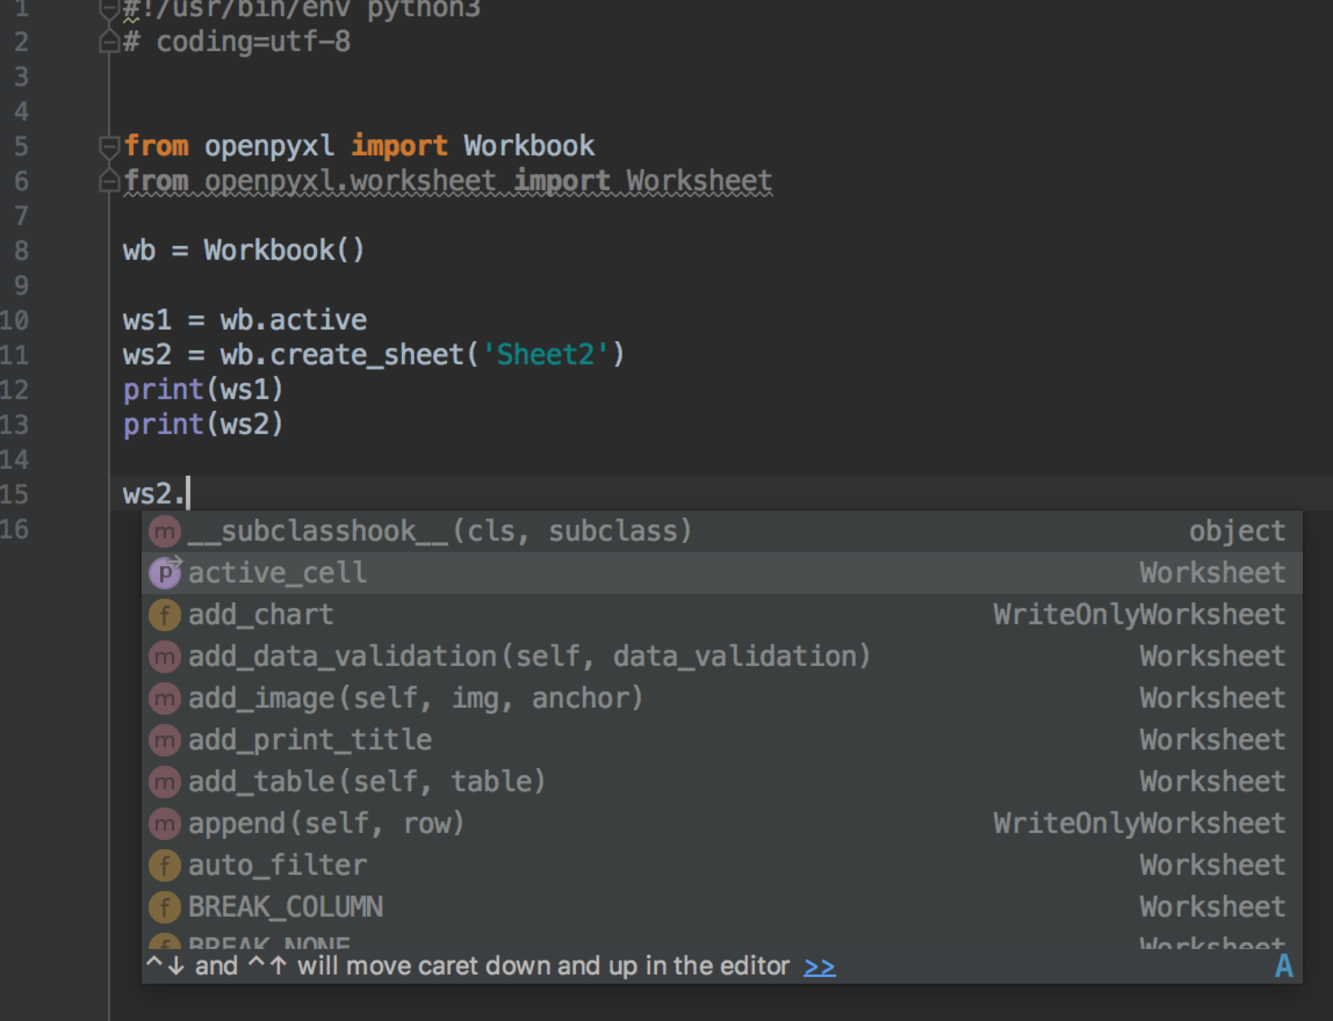Click the method icon beside add_data_validation
The image size is (1333, 1021).
pyautogui.click(x=164, y=657)
